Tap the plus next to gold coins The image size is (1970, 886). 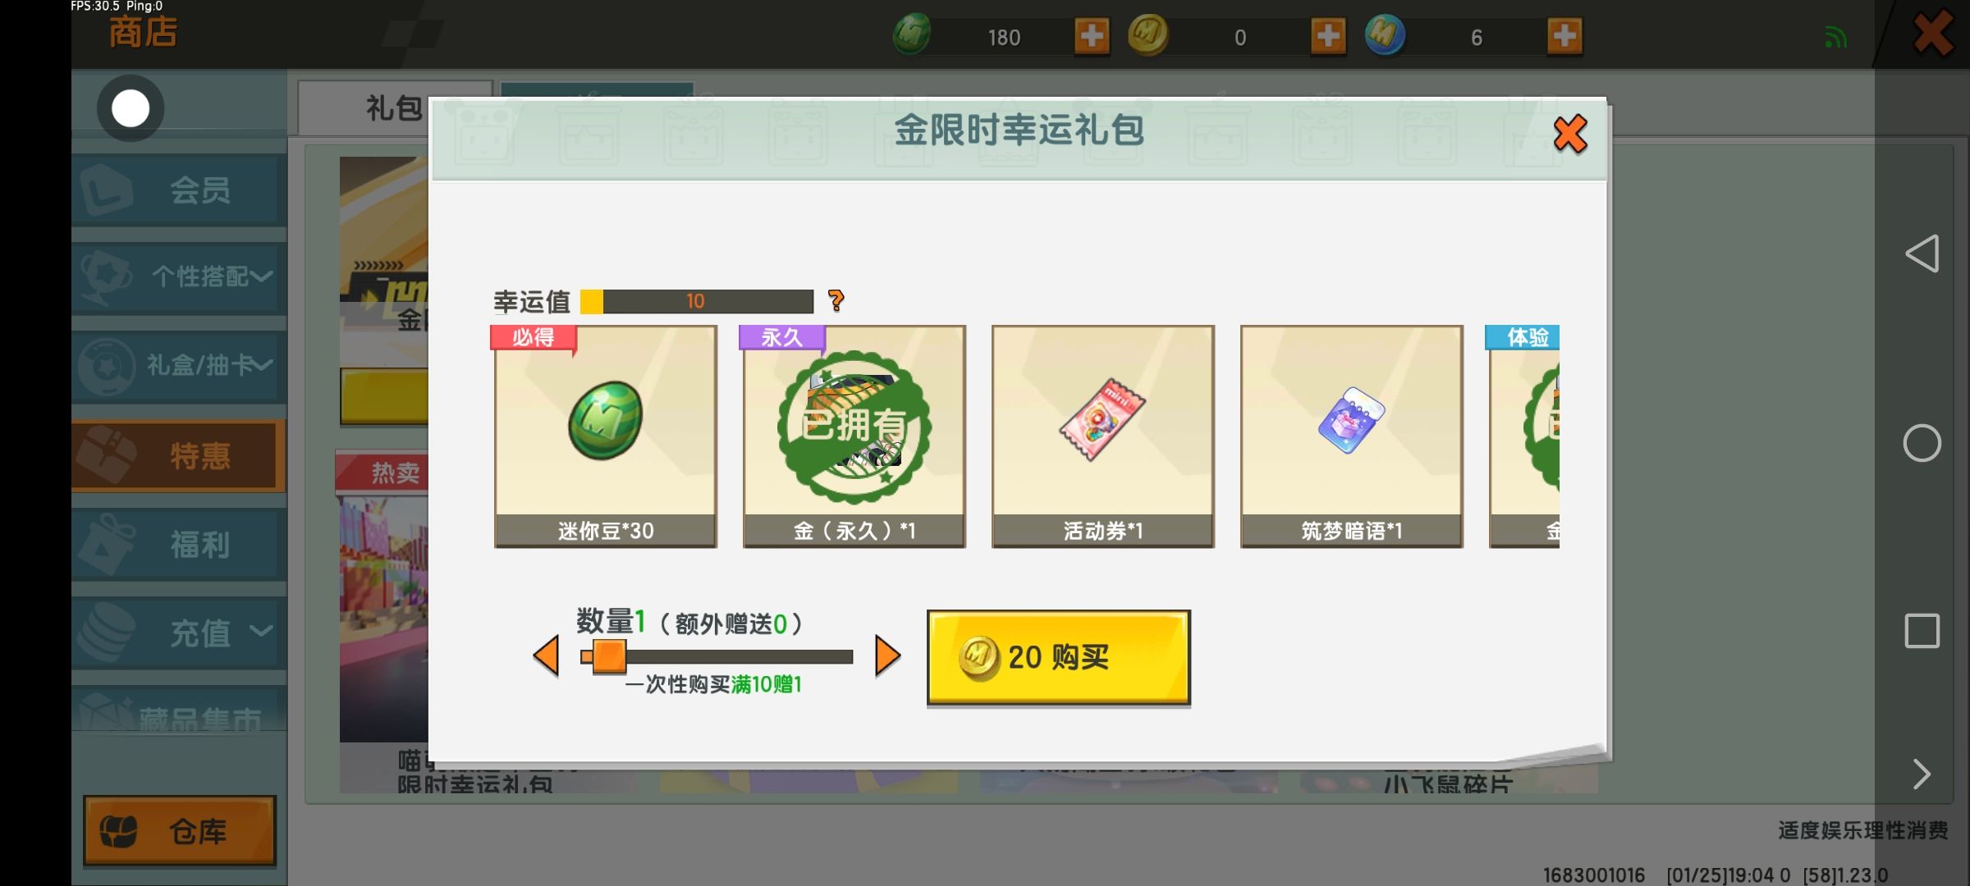pyautogui.click(x=1328, y=36)
